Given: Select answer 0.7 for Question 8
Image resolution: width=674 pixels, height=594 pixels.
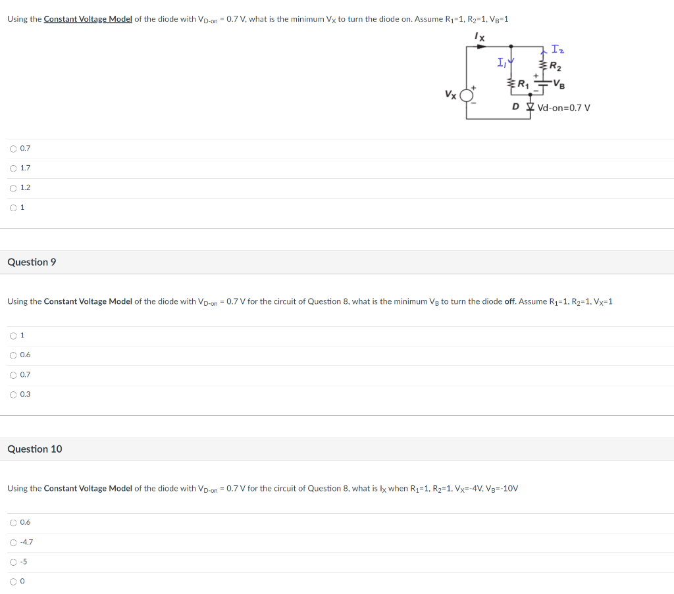Looking at the screenshot, I should coord(13,148).
